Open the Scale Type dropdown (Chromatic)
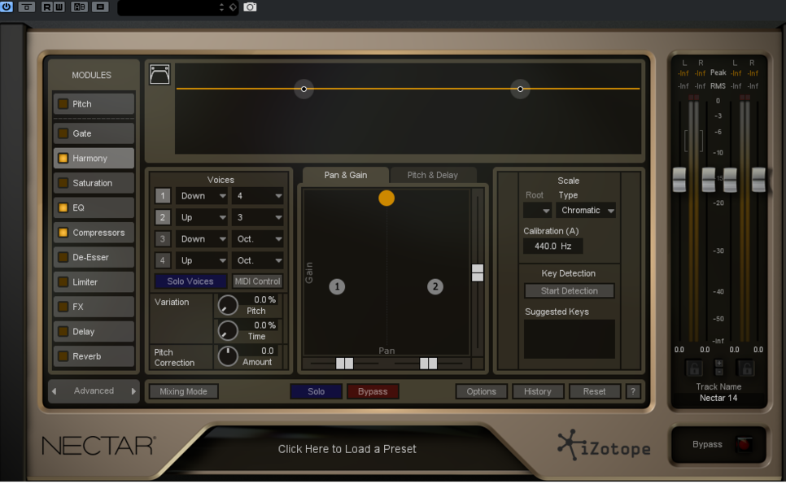The width and height of the screenshot is (786, 484). point(586,211)
